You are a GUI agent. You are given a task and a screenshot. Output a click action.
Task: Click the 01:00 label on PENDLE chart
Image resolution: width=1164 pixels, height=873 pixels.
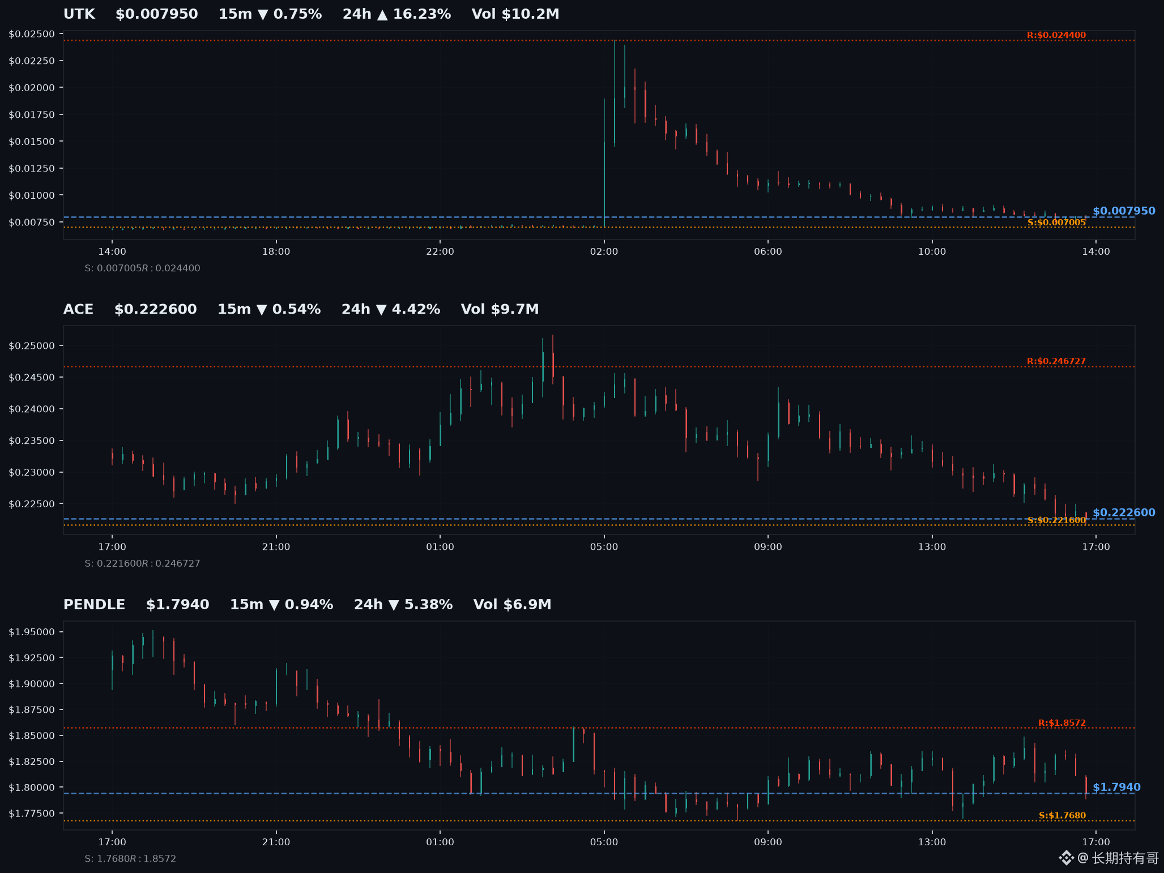coord(440,842)
